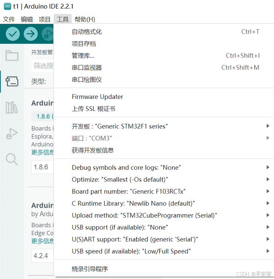Click the 1.8.6 installed version badge
Image resolution: width=274 pixels, height=279 pixels.
coord(43,116)
